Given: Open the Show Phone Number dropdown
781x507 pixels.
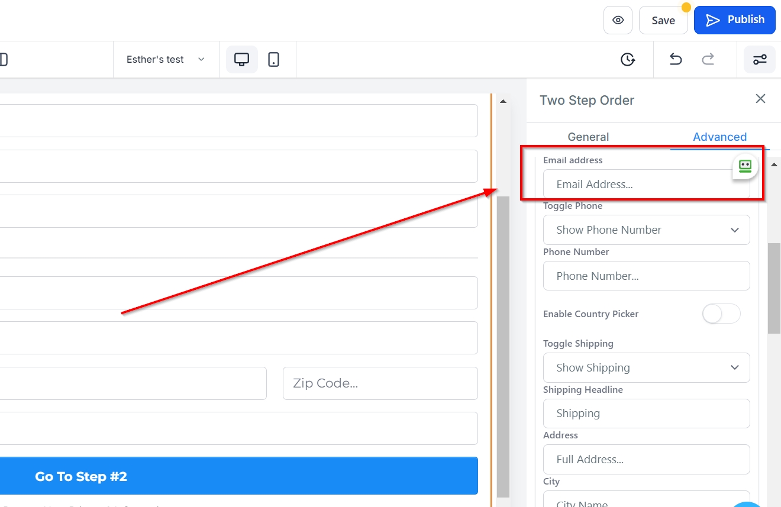Looking at the screenshot, I should (646, 230).
